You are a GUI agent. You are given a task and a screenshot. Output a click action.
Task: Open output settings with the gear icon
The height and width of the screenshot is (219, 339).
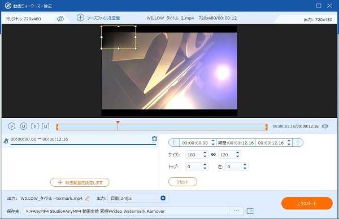(x=163, y=198)
